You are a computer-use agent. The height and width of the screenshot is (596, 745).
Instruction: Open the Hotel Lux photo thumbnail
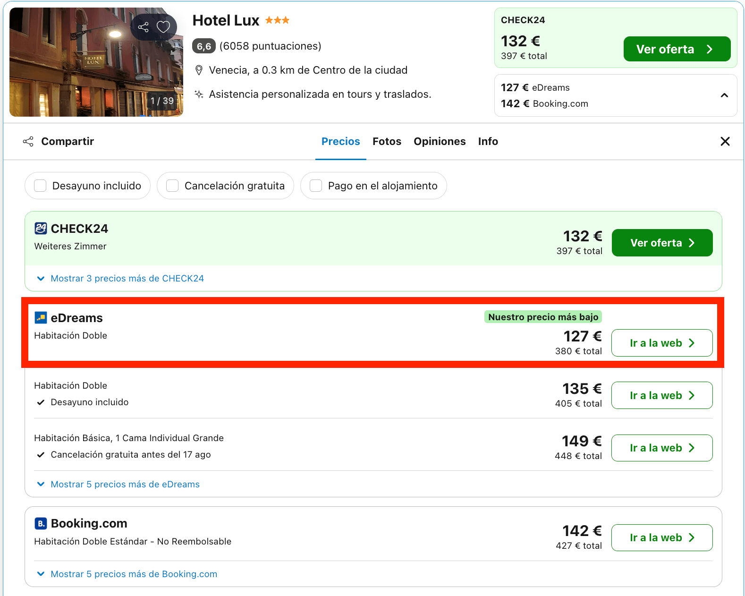tap(96, 62)
